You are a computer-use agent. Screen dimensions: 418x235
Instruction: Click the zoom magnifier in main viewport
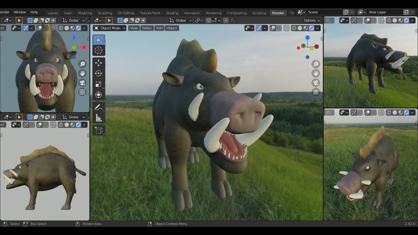click(x=316, y=64)
